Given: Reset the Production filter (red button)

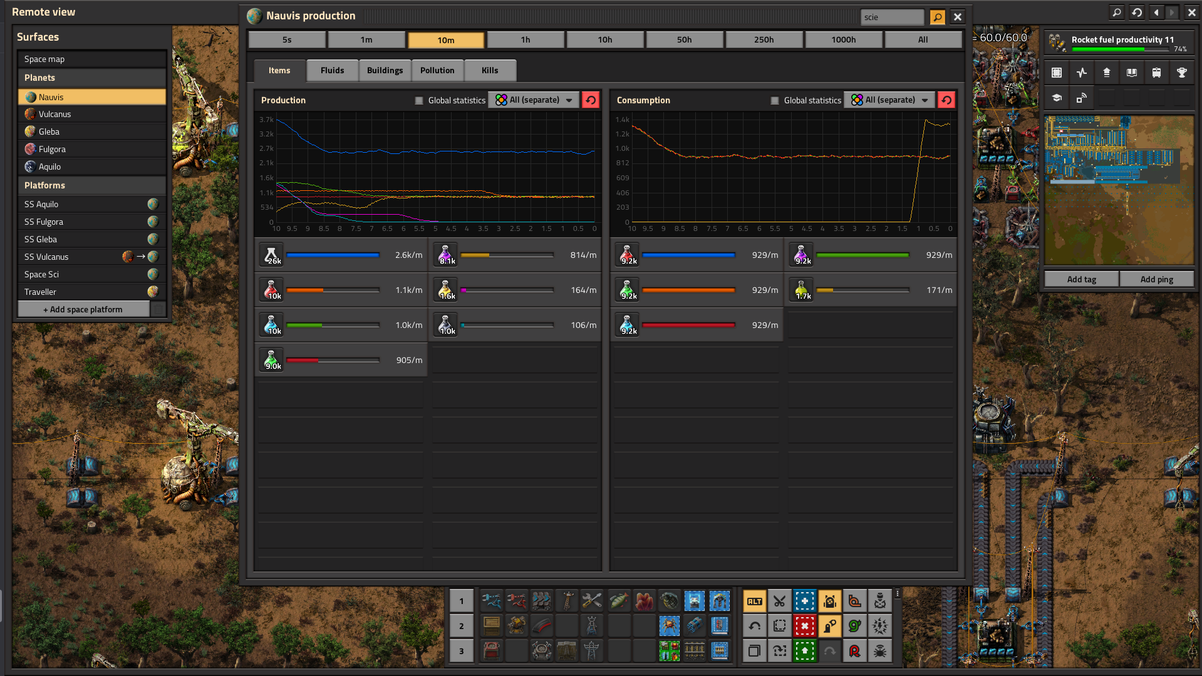Looking at the screenshot, I should click(590, 100).
